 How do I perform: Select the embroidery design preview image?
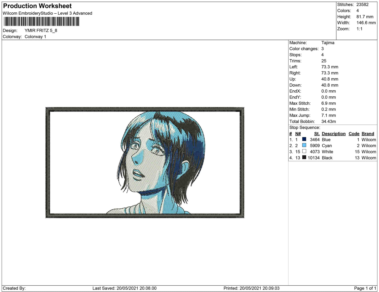click(145, 163)
